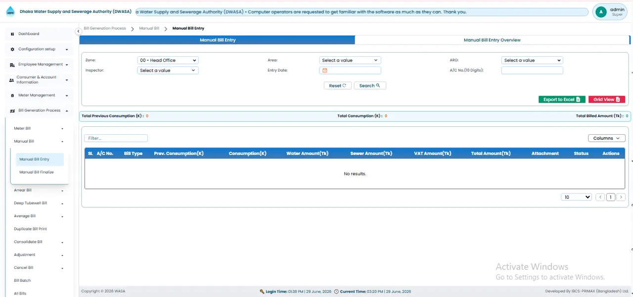Viewport: 633px width, 297px height.
Task: Click page number 1 button
Action: [x=611, y=197]
